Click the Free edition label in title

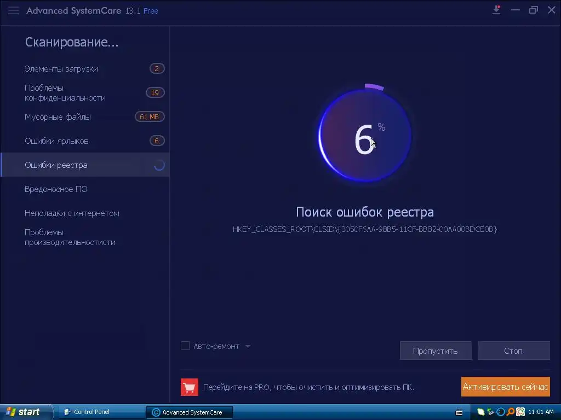click(x=151, y=11)
